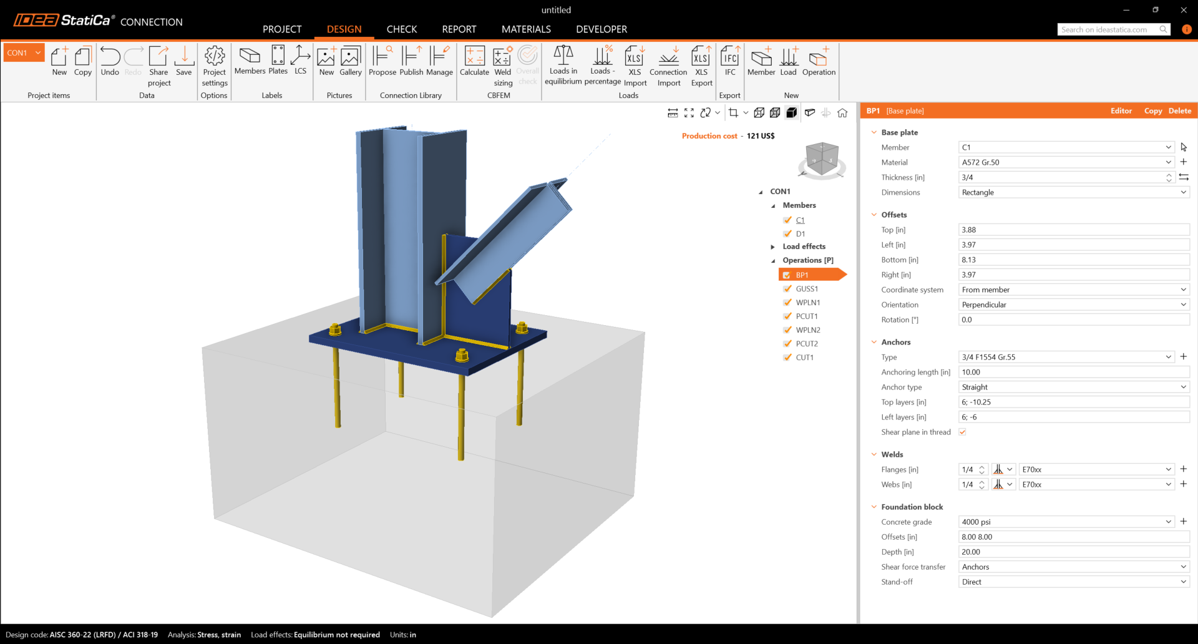This screenshot has width=1198, height=644.
Task: Click the home view icon in viewport
Action: click(x=842, y=113)
